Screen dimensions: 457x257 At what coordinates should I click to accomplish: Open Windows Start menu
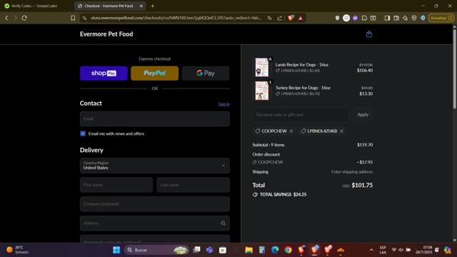point(116,250)
